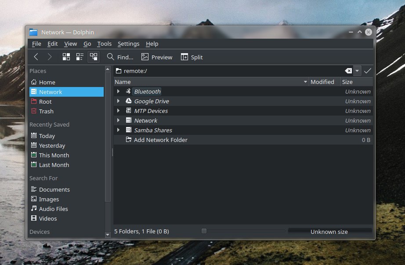This screenshot has width=405, height=265.
Task: Sort by Modified column header
Action: click(325, 82)
